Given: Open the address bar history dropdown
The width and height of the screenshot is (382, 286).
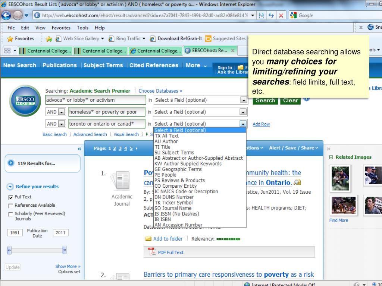Looking at the screenshot, I should click(x=253, y=16).
